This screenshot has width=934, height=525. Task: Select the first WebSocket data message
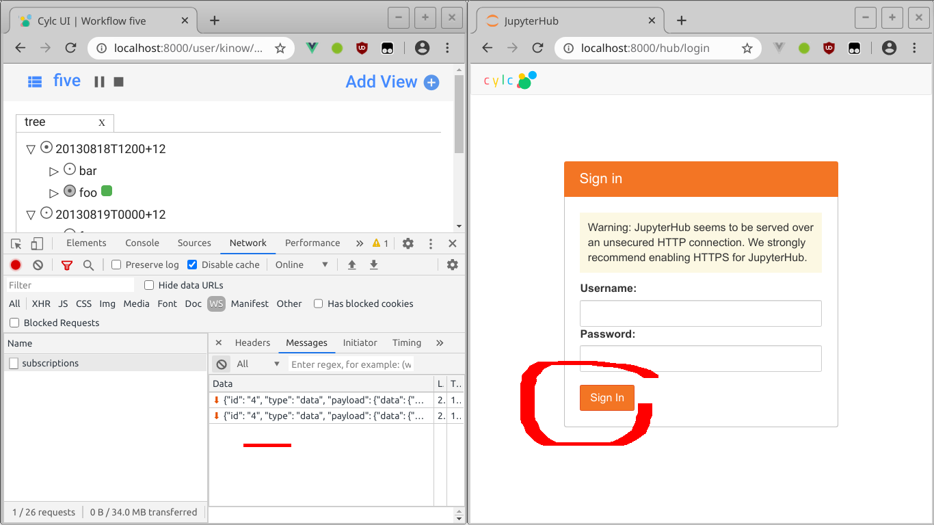pos(321,400)
